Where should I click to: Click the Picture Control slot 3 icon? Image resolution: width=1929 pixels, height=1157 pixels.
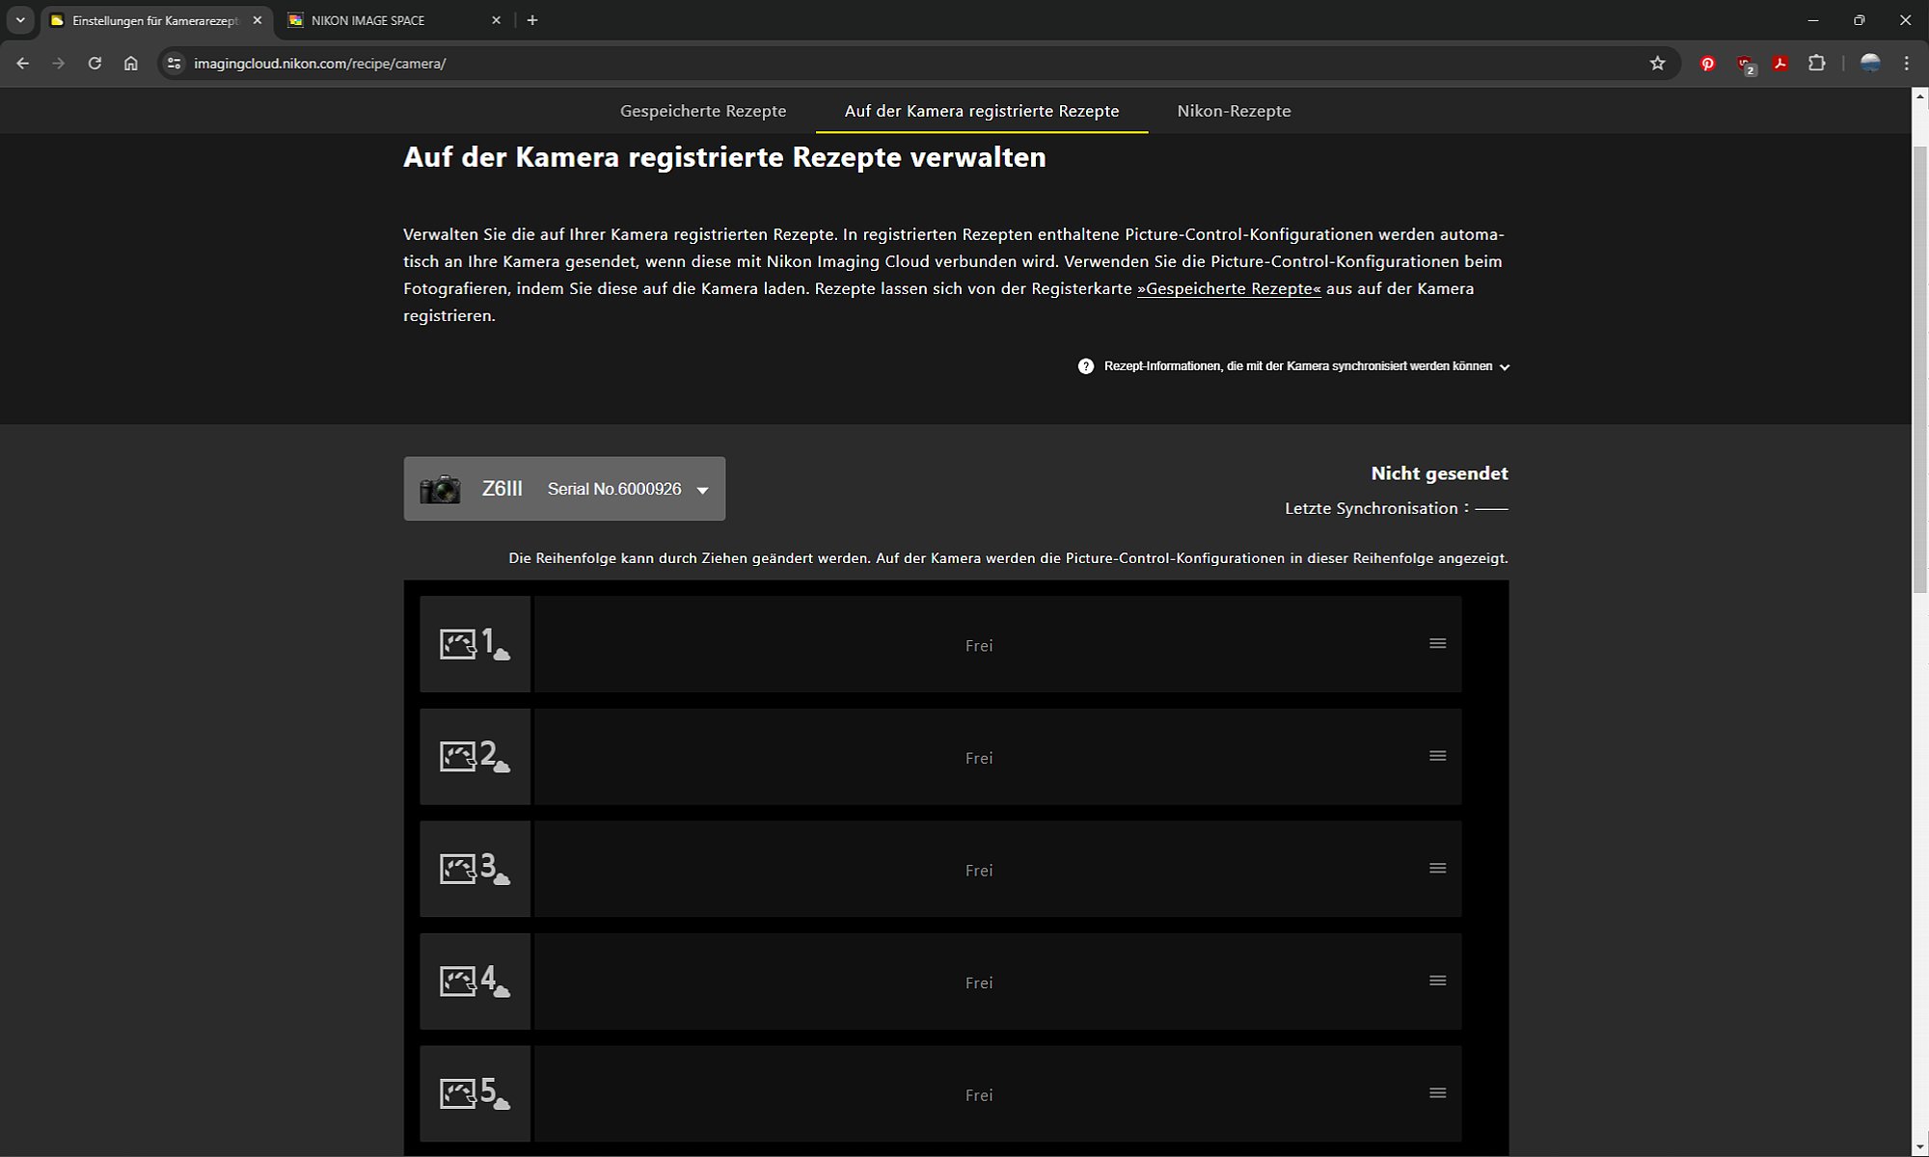[475, 869]
